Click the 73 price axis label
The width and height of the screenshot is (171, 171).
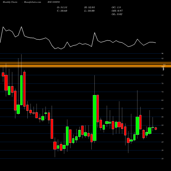pos(162,92)
